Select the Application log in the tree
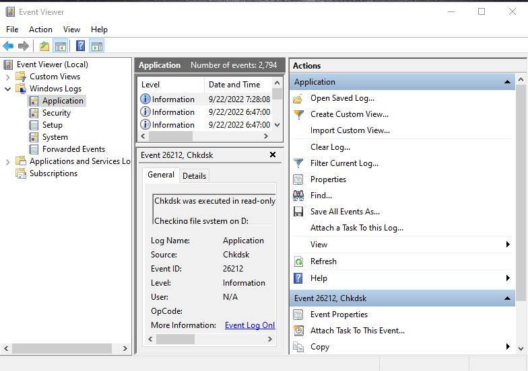528x371 pixels. pos(63,101)
